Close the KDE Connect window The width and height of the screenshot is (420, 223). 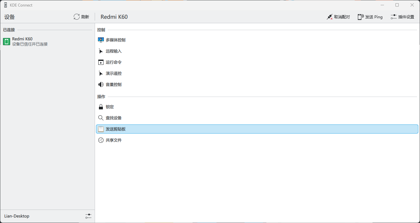click(412, 5)
